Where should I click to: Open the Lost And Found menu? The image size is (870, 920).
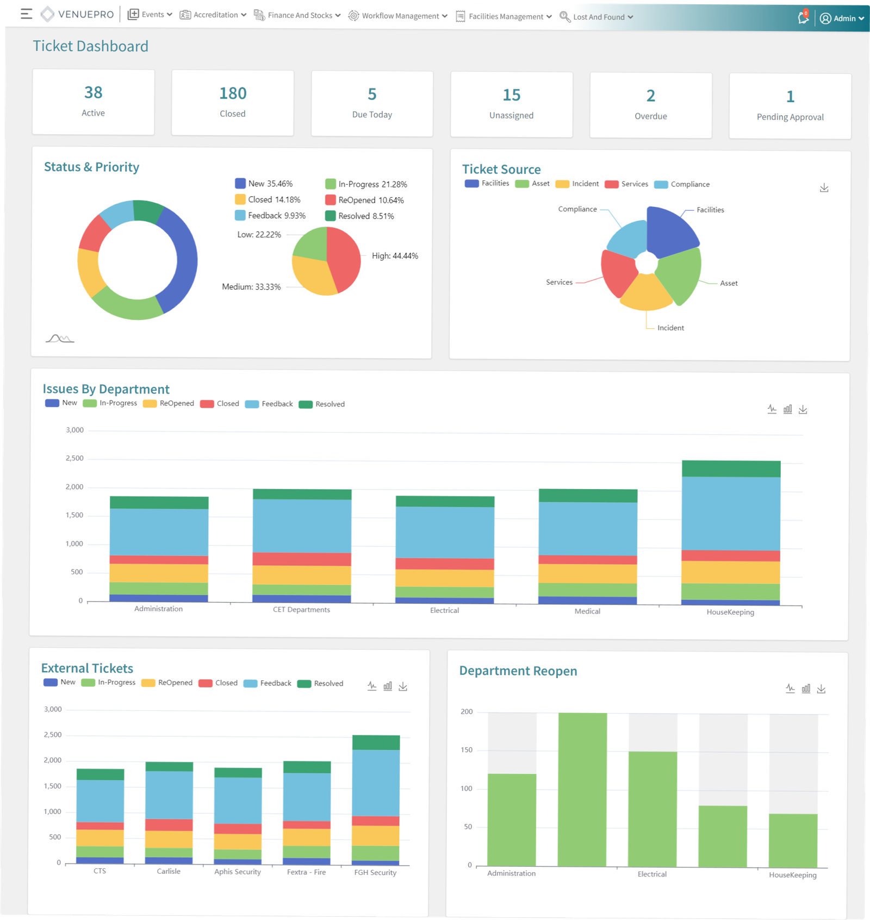click(596, 17)
